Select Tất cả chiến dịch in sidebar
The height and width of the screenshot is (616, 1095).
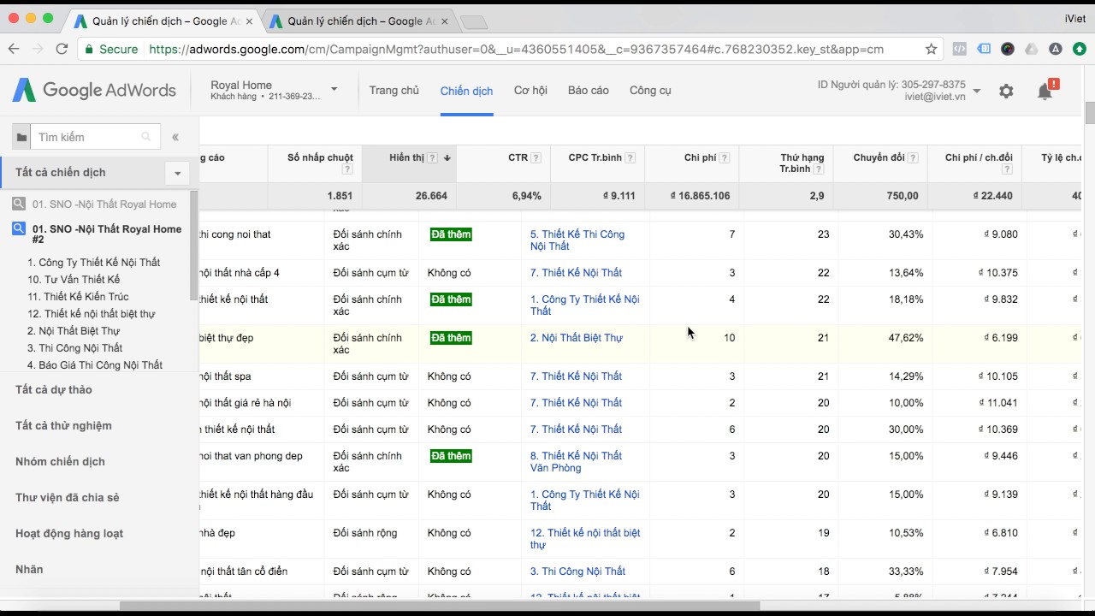click(61, 172)
